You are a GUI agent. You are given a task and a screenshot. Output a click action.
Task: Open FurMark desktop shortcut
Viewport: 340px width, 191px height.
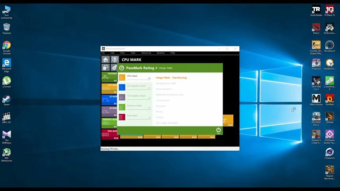(x=330, y=100)
